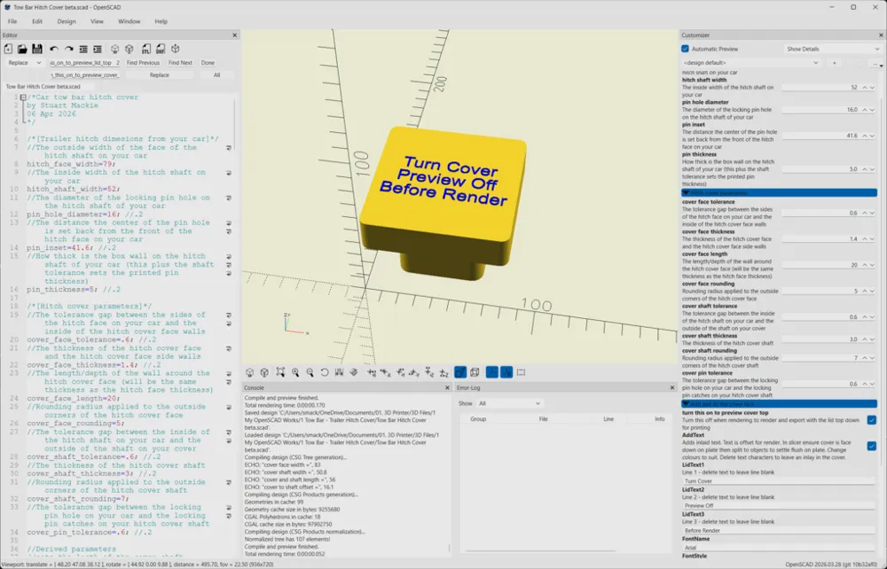This screenshot has height=569, width=887.
Task: Click the Center view icon
Action: tap(339, 372)
